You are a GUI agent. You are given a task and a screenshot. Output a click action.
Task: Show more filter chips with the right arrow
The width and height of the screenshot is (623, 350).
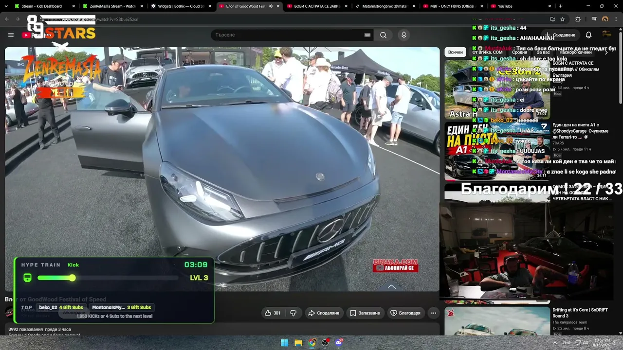pos(606,52)
